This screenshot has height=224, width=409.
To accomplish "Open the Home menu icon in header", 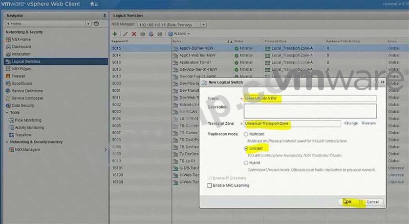I will tap(94, 4).
